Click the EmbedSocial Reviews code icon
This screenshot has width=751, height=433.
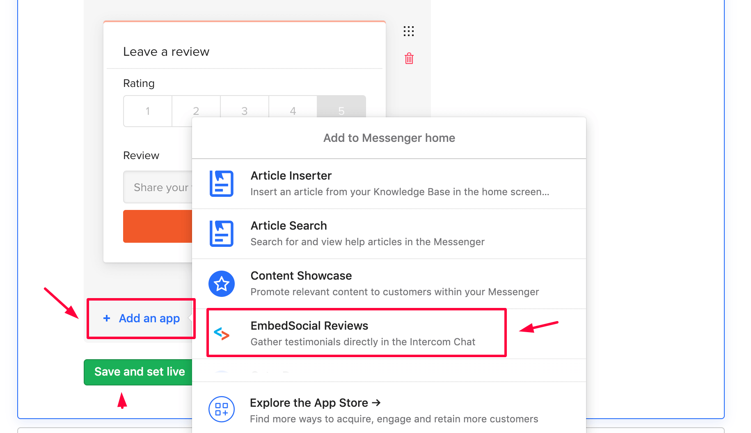(222, 334)
